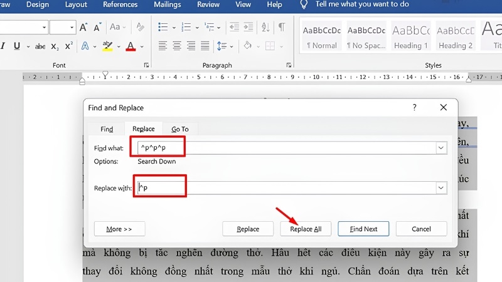The image size is (502, 282).
Task: Click the Borders icon
Action: click(x=270, y=46)
